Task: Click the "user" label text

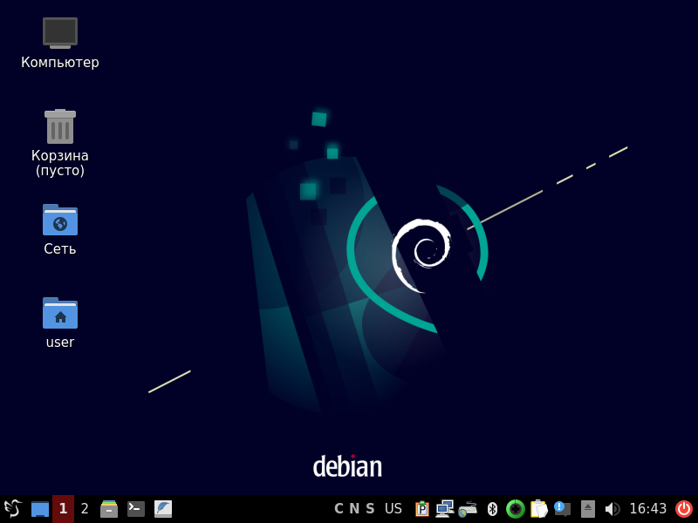Action: click(x=60, y=342)
